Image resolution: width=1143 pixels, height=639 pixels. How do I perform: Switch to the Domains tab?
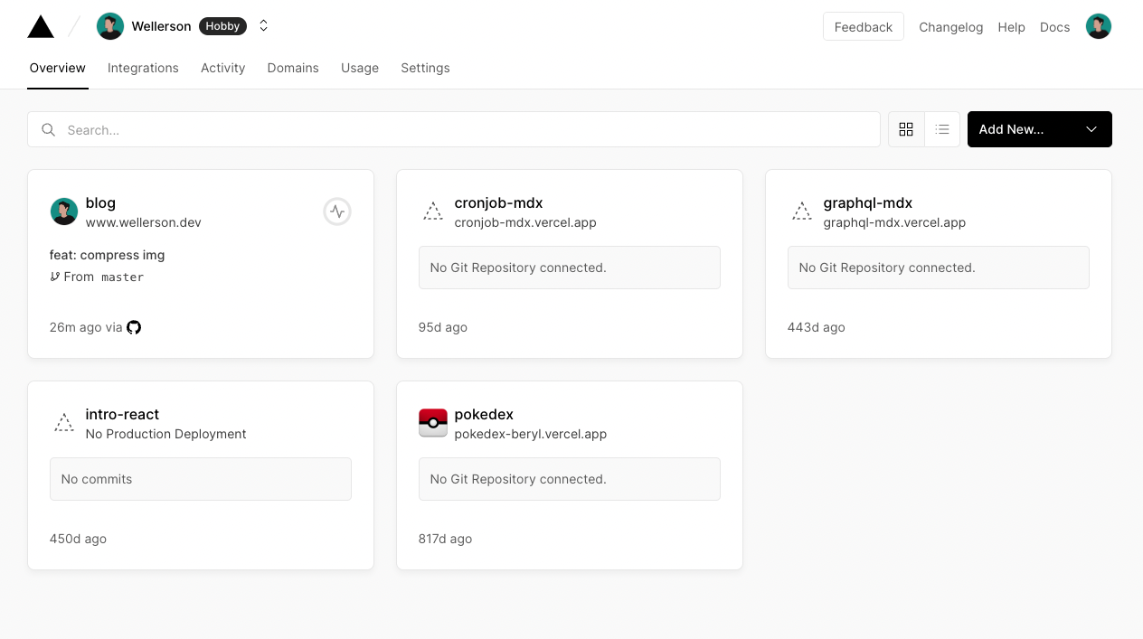(x=293, y=68)
